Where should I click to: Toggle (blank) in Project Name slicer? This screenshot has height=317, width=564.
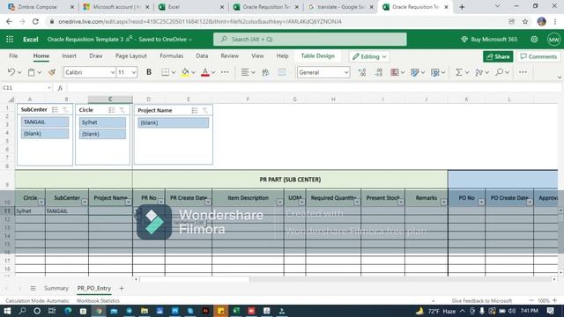tap(173, 122)
